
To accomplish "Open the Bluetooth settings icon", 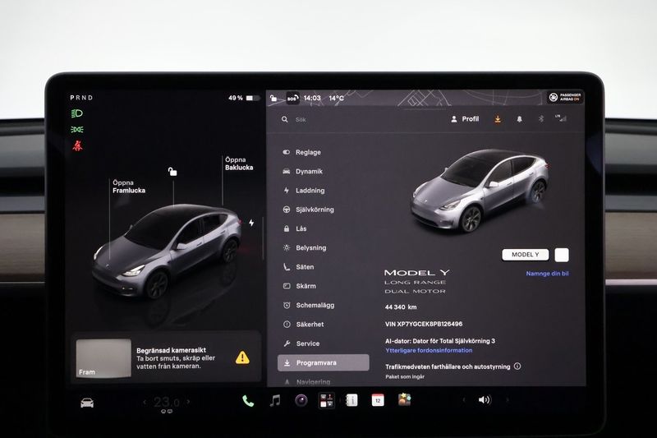I will tap(541, 119).
